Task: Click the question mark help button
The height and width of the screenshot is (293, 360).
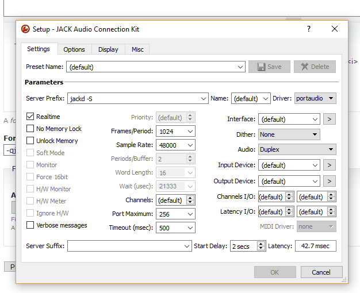Action: (309, 29)
